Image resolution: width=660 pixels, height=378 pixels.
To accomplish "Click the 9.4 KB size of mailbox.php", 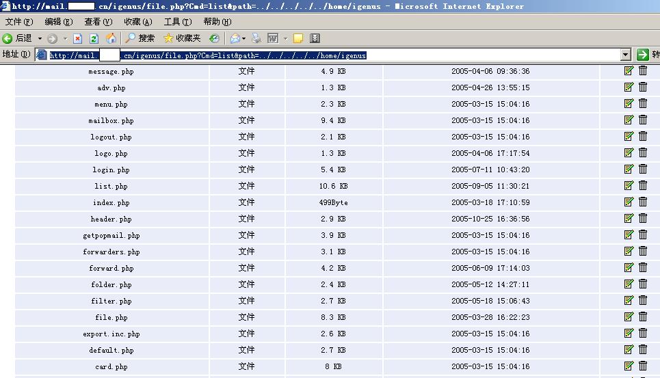I will (x=333, y=121).
